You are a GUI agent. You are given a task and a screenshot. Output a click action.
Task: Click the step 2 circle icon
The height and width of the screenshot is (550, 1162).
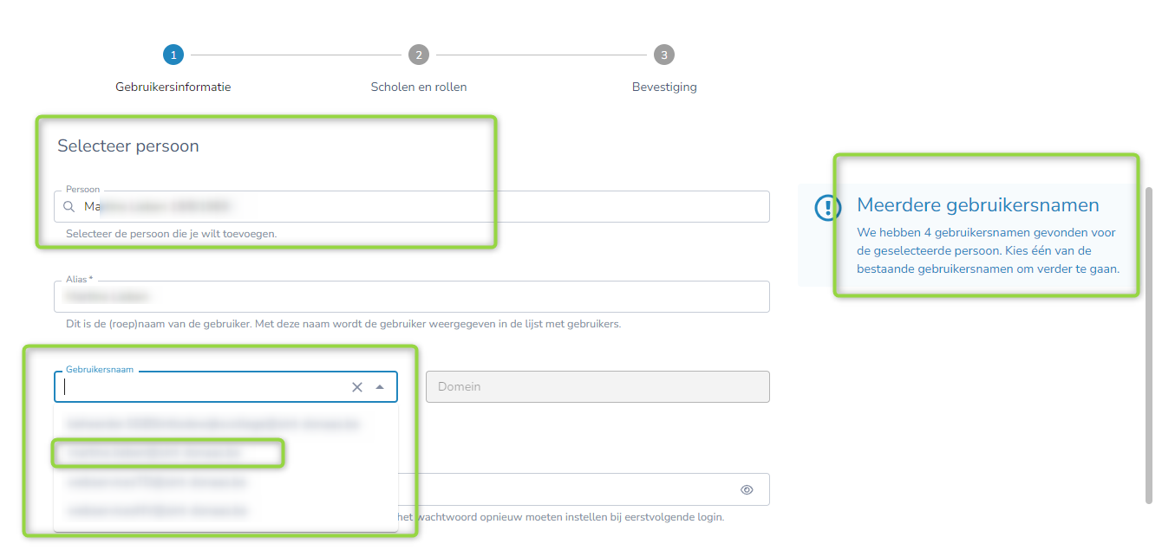[x=419, y=55]
